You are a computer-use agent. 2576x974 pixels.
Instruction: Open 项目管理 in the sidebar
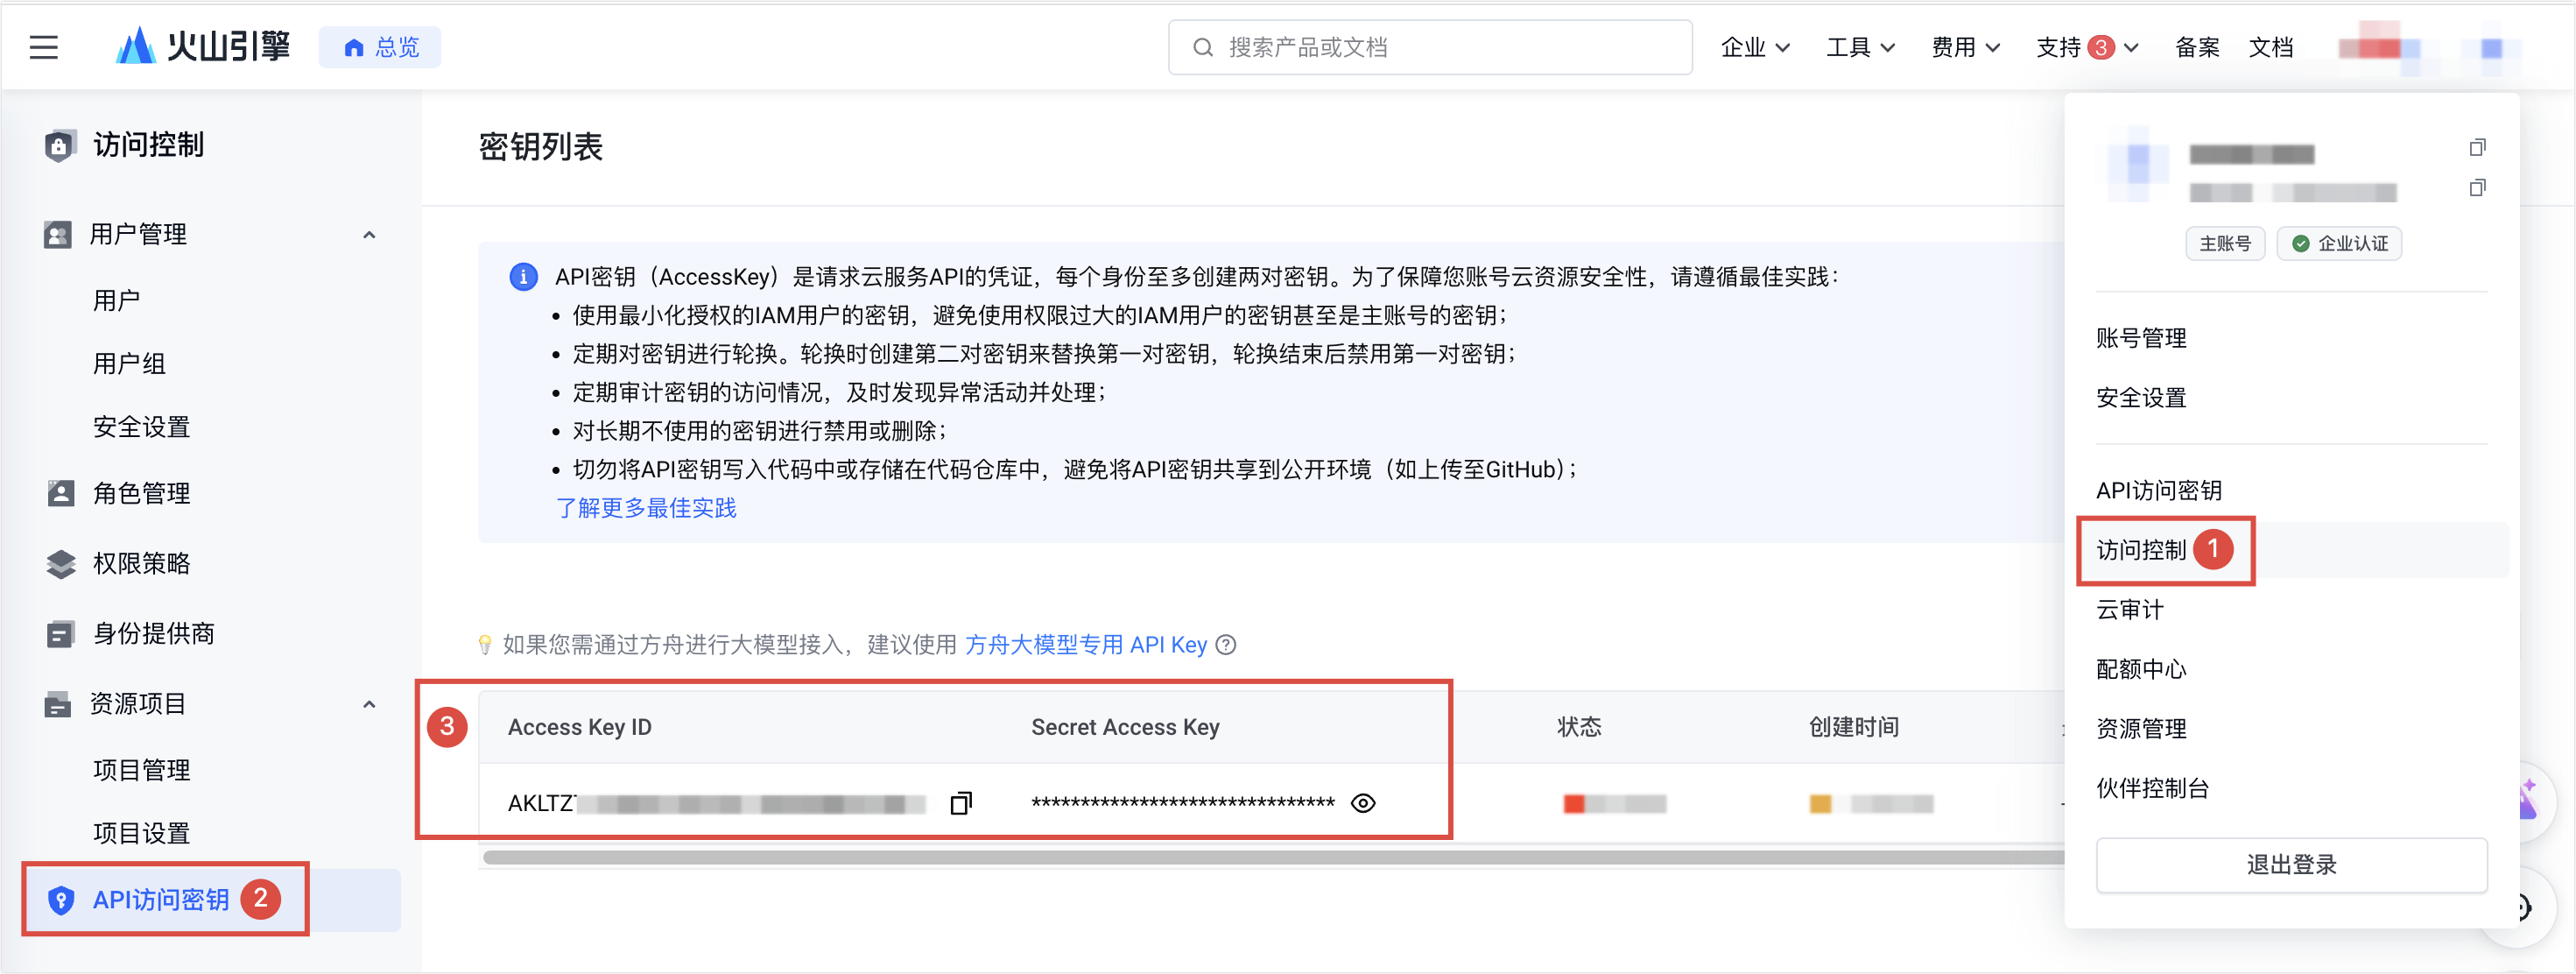pyautogui.click(x=141, y=770)
